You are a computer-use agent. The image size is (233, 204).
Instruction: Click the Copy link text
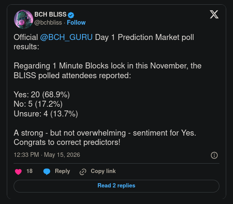pos(103,171)
